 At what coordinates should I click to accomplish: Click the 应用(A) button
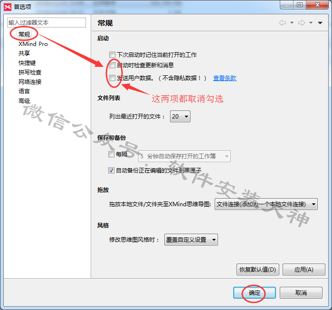click(304, 269)
